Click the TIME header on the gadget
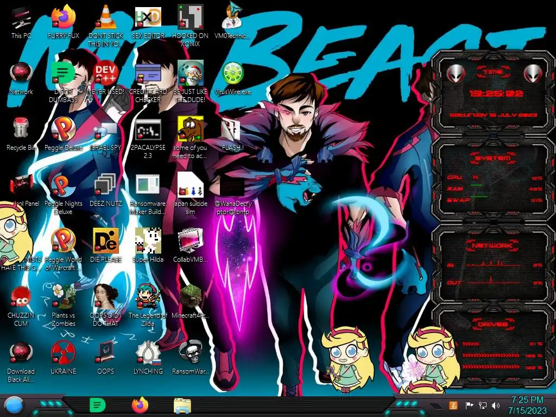Image resolution: width=556 pixels, height=417 pixels. (493, 72)
